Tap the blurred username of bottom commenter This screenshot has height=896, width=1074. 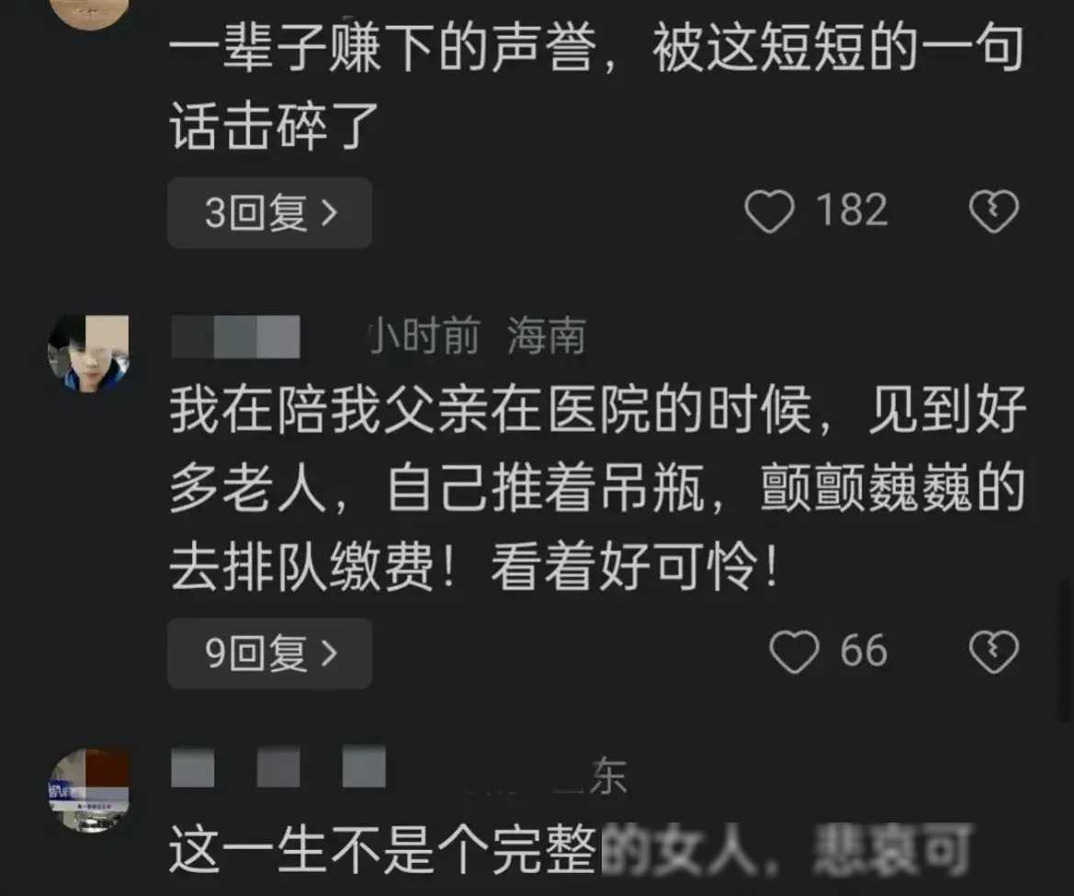coord(278,766)
